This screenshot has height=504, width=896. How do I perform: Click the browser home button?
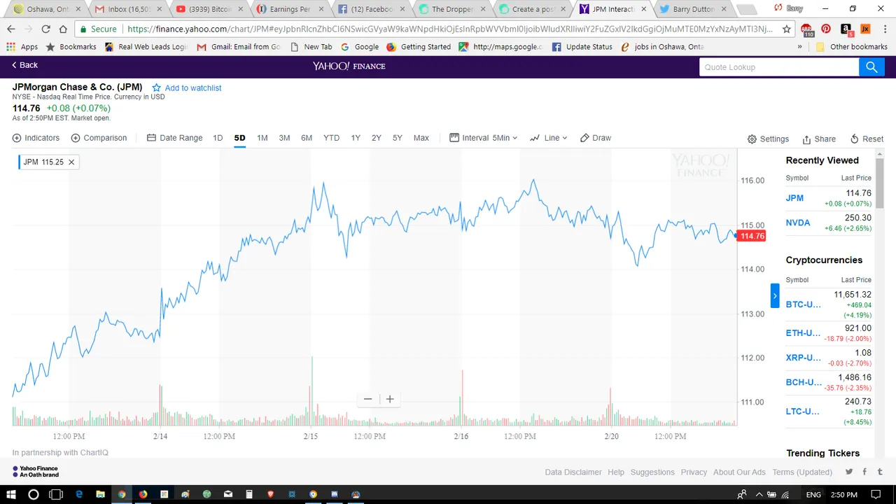click(63, 29)
